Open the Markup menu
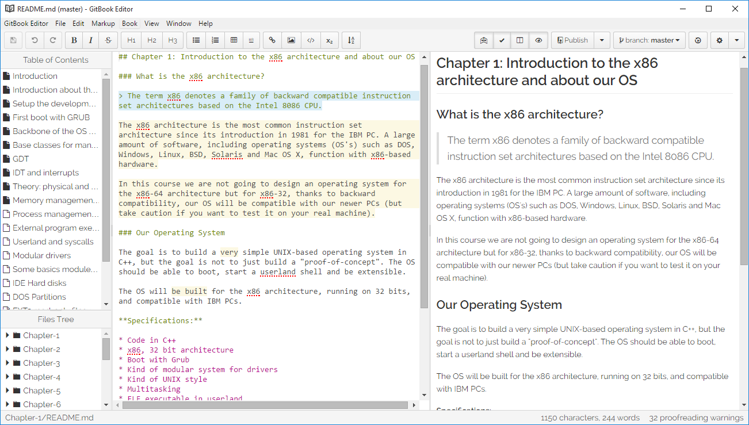Image resolution: width=749 pixels, height=425 pixels. 103,24
